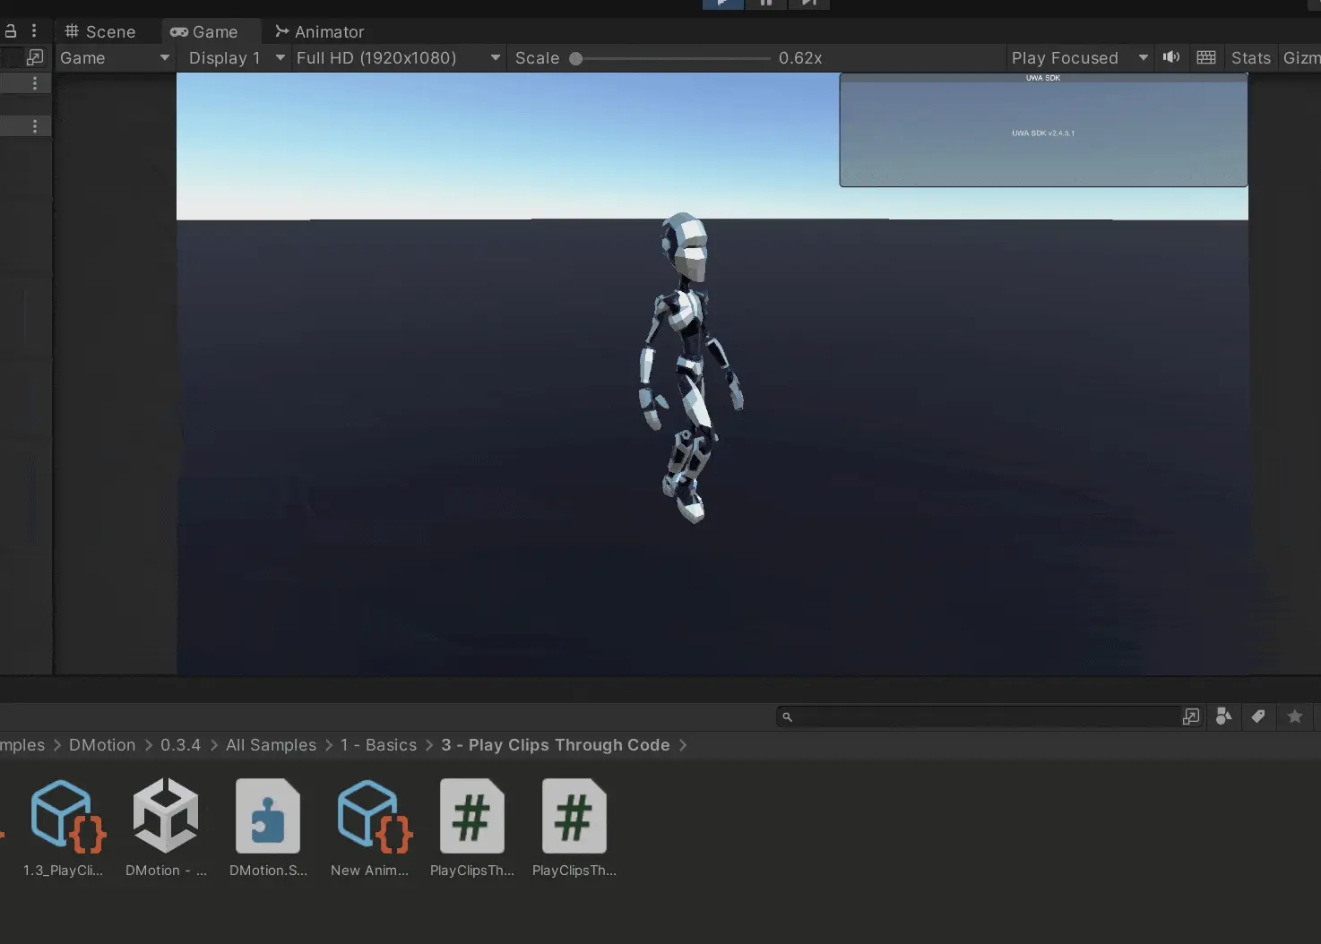Click the favorites star icon
The width and height of the screenshot is (1321, 944).
[1294, 717]
